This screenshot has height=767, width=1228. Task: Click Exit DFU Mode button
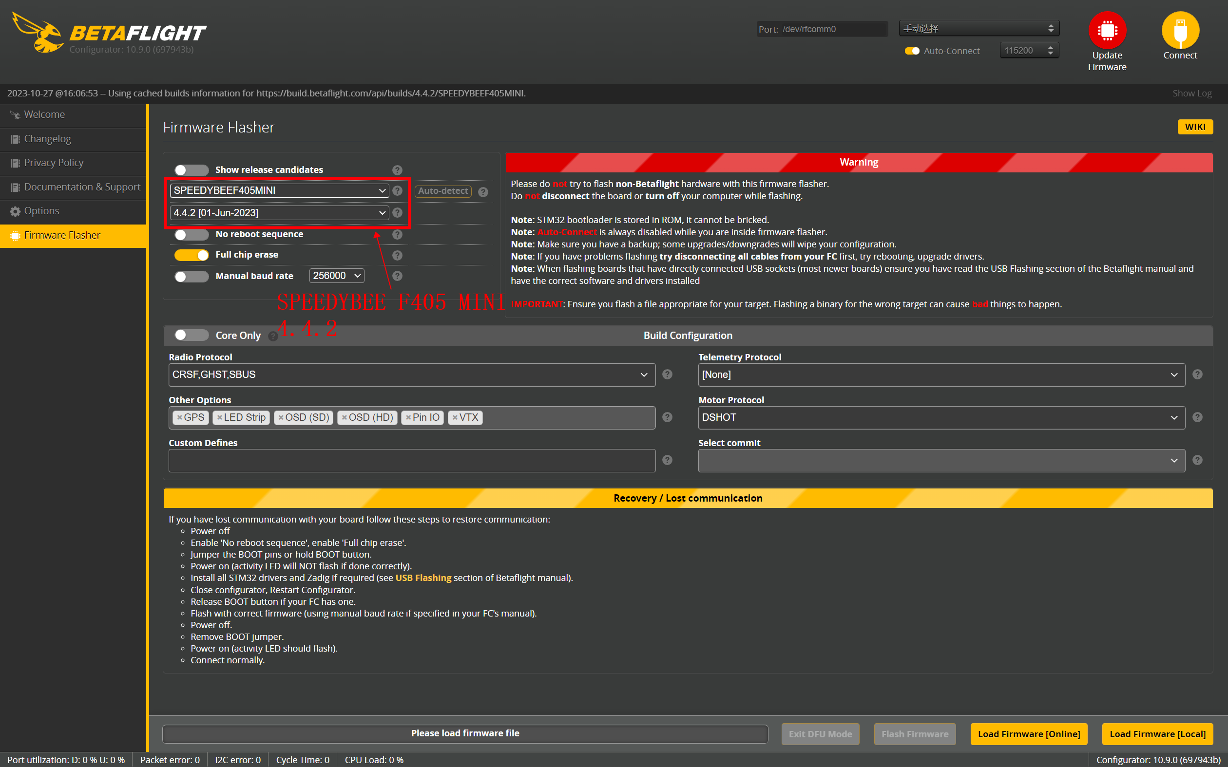[820, 734]
